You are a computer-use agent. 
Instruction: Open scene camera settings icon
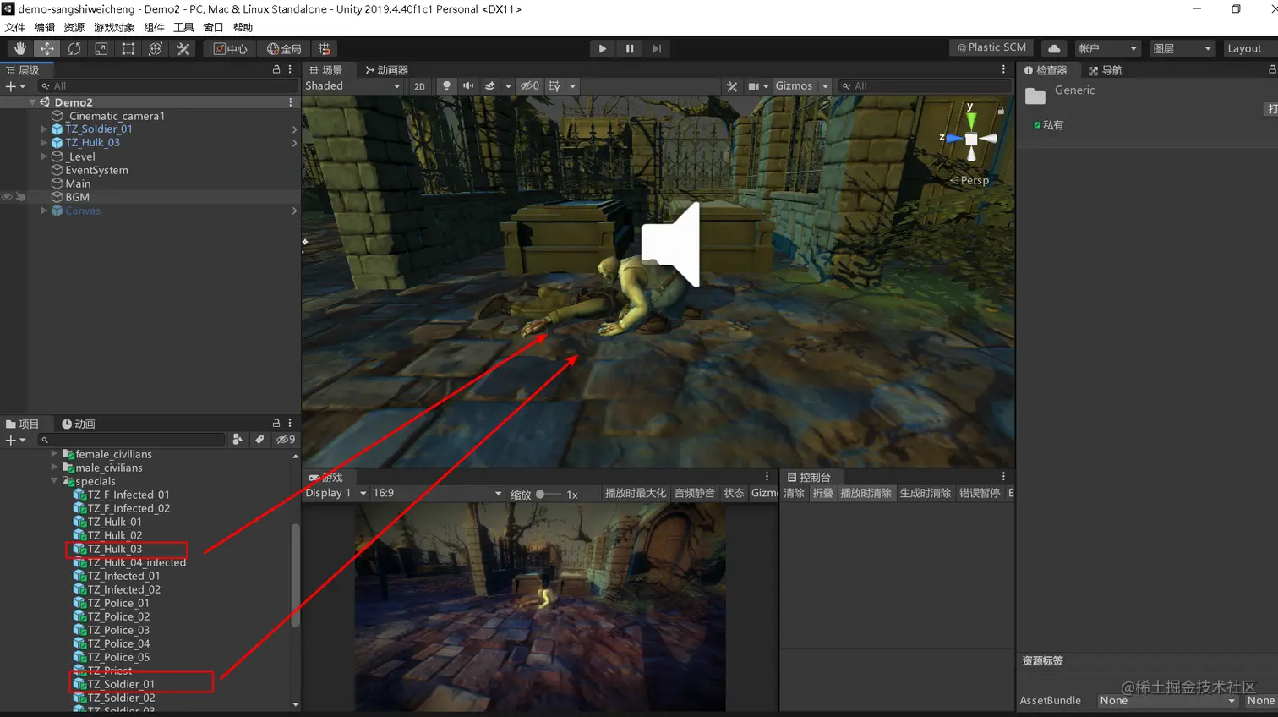(754, 86)
